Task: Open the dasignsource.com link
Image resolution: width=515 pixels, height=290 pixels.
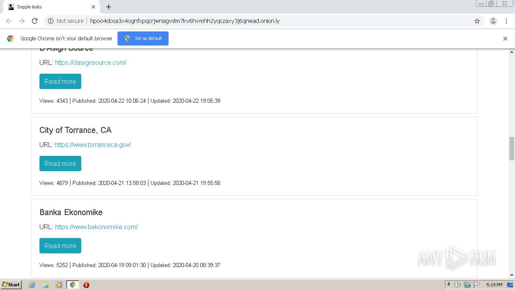Action: pos(91,62)
